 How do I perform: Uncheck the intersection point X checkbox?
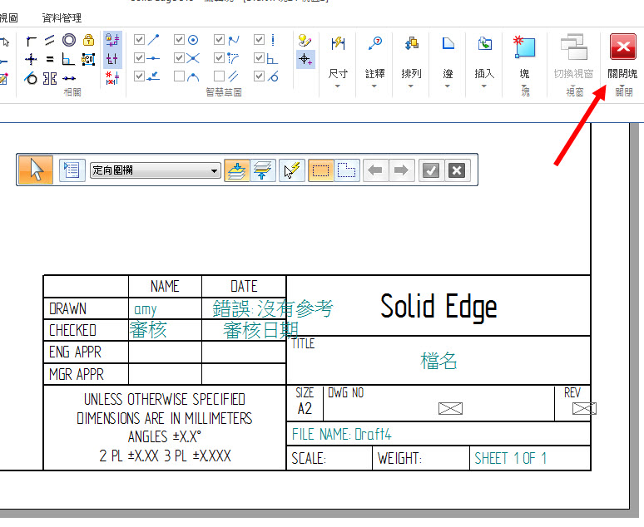(x=180, y=58)
